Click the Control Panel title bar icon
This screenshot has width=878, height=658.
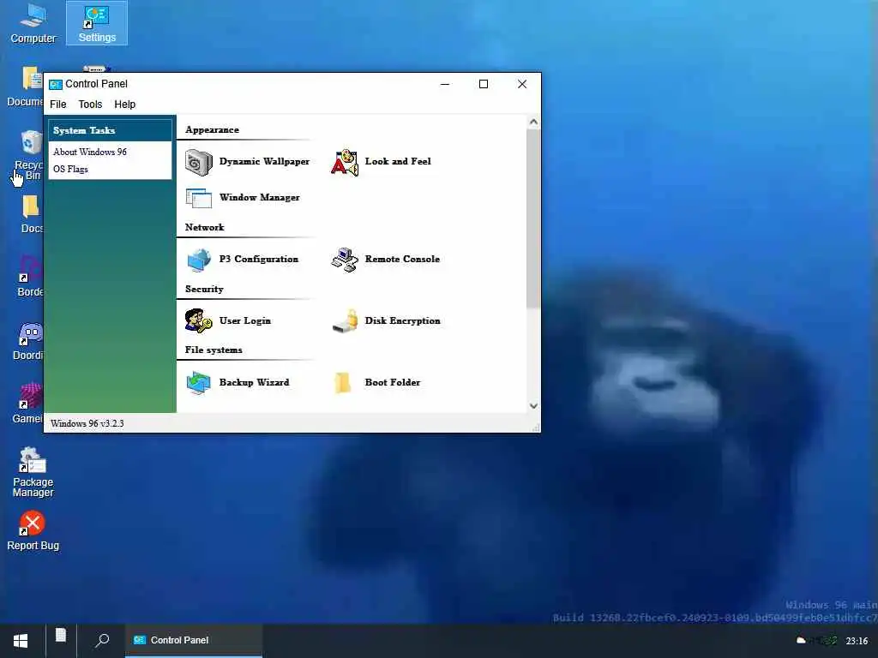[56, 85]
